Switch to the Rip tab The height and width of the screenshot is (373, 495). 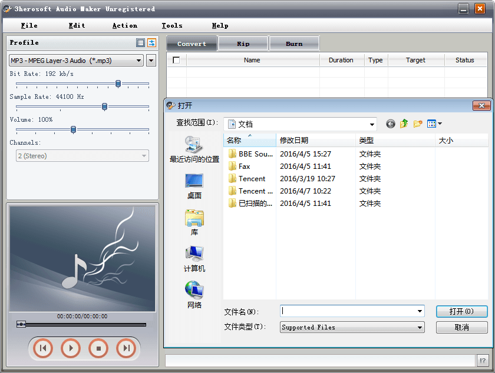(x=243, y=44)
